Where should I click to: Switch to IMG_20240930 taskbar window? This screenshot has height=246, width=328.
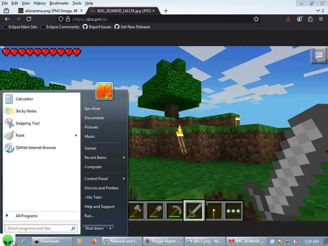pos(247,241)
